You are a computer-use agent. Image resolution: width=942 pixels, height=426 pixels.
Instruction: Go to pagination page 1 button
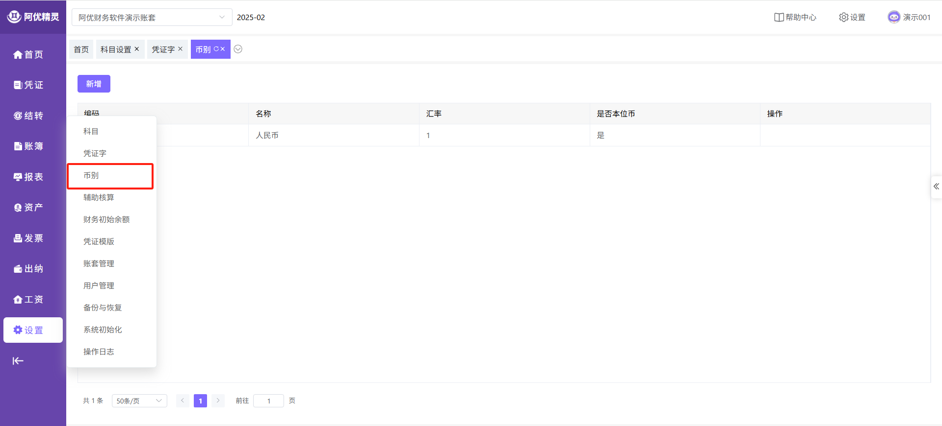click(x=200, y=401)
